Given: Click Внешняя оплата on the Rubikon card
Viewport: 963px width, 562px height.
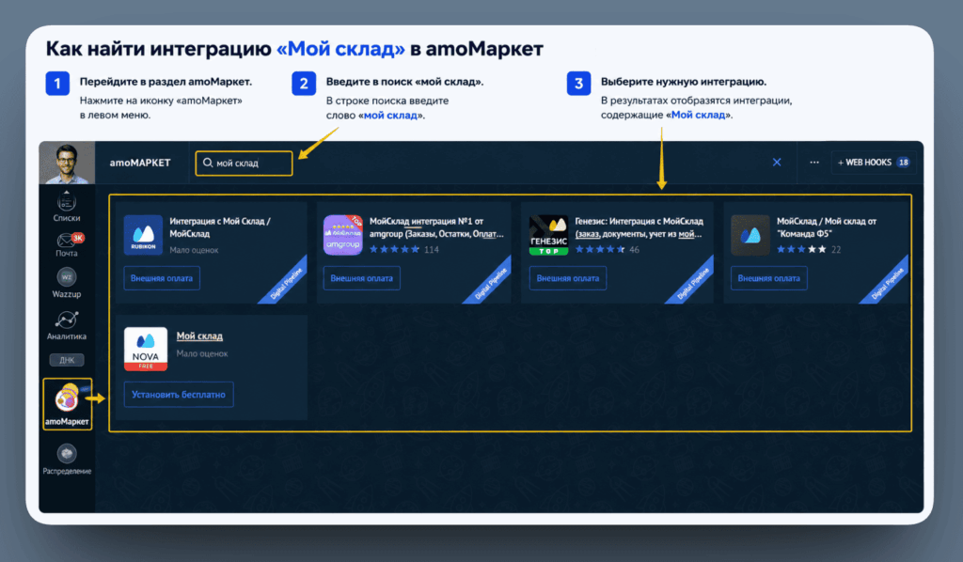Looking at the screenshot, I should [x=162, y=278].
